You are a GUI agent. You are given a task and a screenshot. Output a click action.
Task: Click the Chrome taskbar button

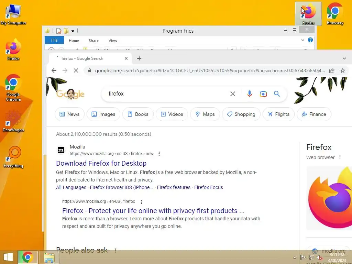[x=27, y=257]
